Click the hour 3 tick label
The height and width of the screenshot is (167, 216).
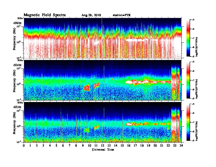pyautogui.click(x=43, y=146)
